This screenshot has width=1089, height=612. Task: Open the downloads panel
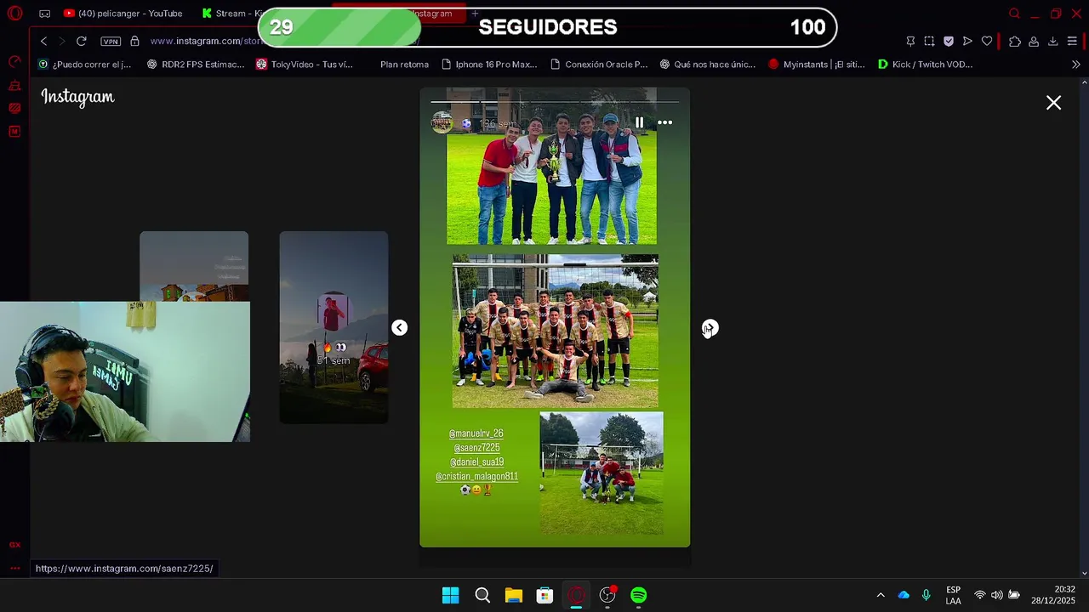pos(1053,41)
